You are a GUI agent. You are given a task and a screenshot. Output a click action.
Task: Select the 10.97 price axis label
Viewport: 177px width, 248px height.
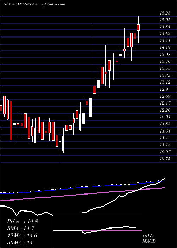pyautogui.click(x=165, y=152)
